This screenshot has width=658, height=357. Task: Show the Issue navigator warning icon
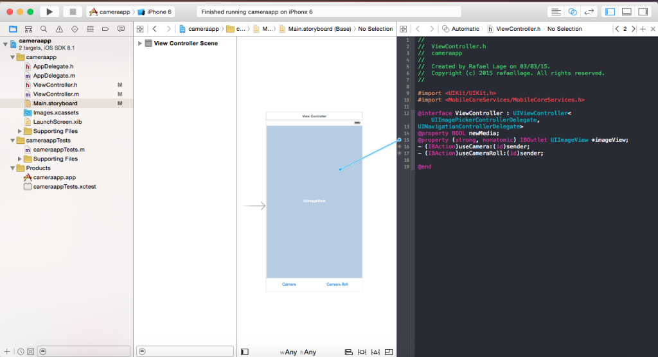(59, 29)
